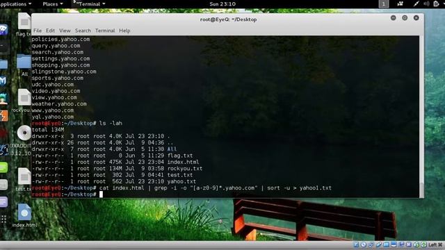
Task: Click the terminal cursor at the prompt
Action: 101,194
